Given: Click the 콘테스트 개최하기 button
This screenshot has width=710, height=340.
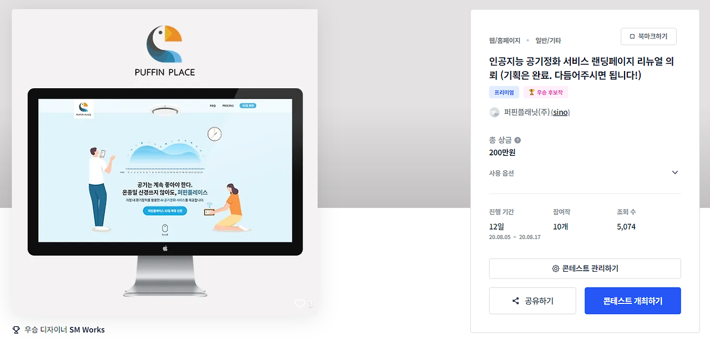Looking at the screenshot, I should pos(633,301).
